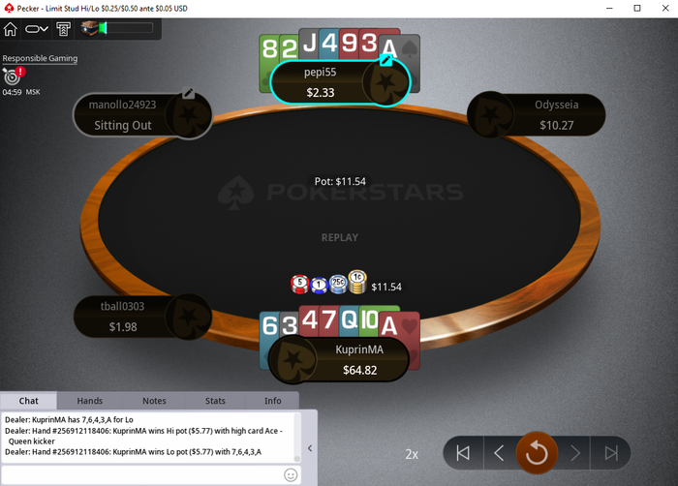Click the chat message input field
678x486 pixels.
click(x=142, y=475)
